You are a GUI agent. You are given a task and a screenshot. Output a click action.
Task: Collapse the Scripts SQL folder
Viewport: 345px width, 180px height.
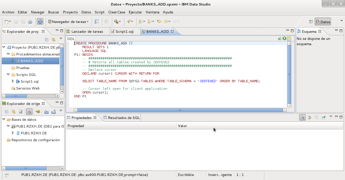coord(8,75)
